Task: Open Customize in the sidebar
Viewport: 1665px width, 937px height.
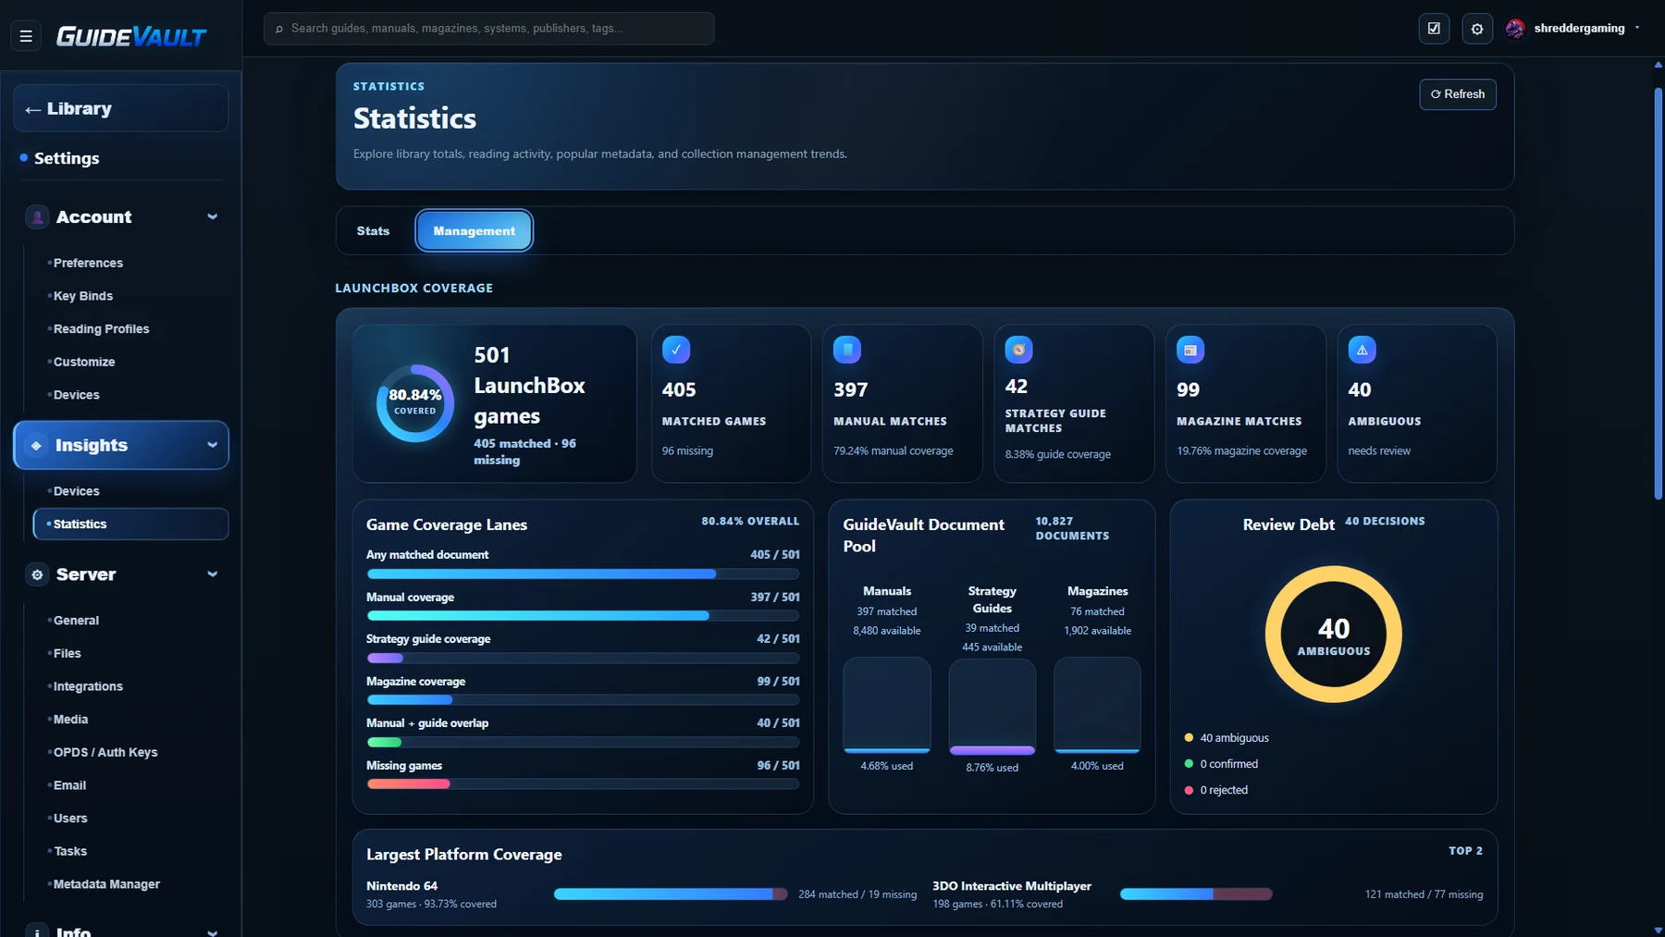Action: point(84,363)
